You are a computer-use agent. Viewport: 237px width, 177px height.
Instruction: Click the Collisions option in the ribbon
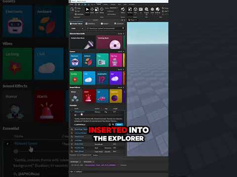(111, 11)
